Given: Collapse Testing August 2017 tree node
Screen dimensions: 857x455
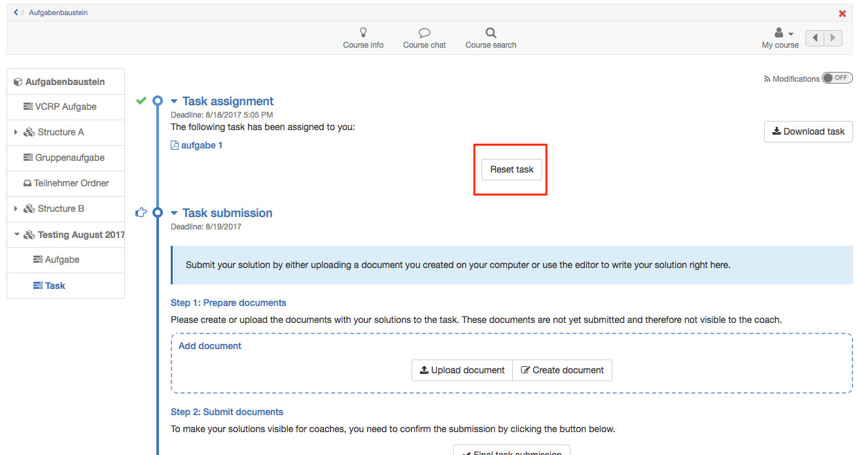Looking at the screenshot, I should point(17,235).
